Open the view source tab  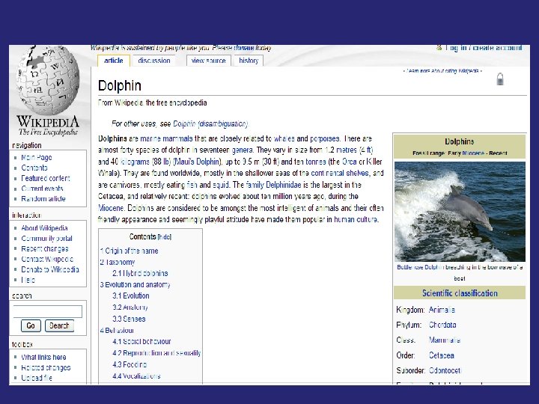pyautogui.click(x=208, y=61)
